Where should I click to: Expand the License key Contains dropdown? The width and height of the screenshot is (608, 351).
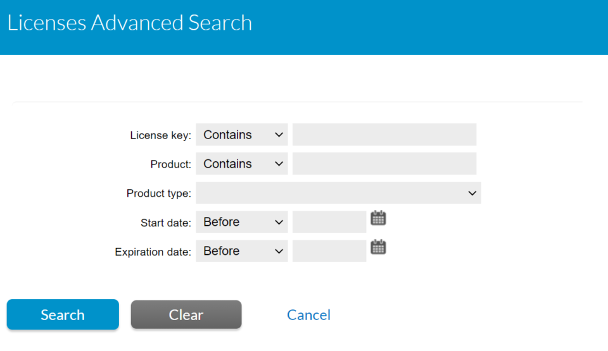(x=242, y=135)
